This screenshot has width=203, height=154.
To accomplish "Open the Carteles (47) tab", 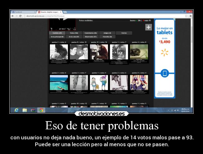I will (x=57, y=33).
